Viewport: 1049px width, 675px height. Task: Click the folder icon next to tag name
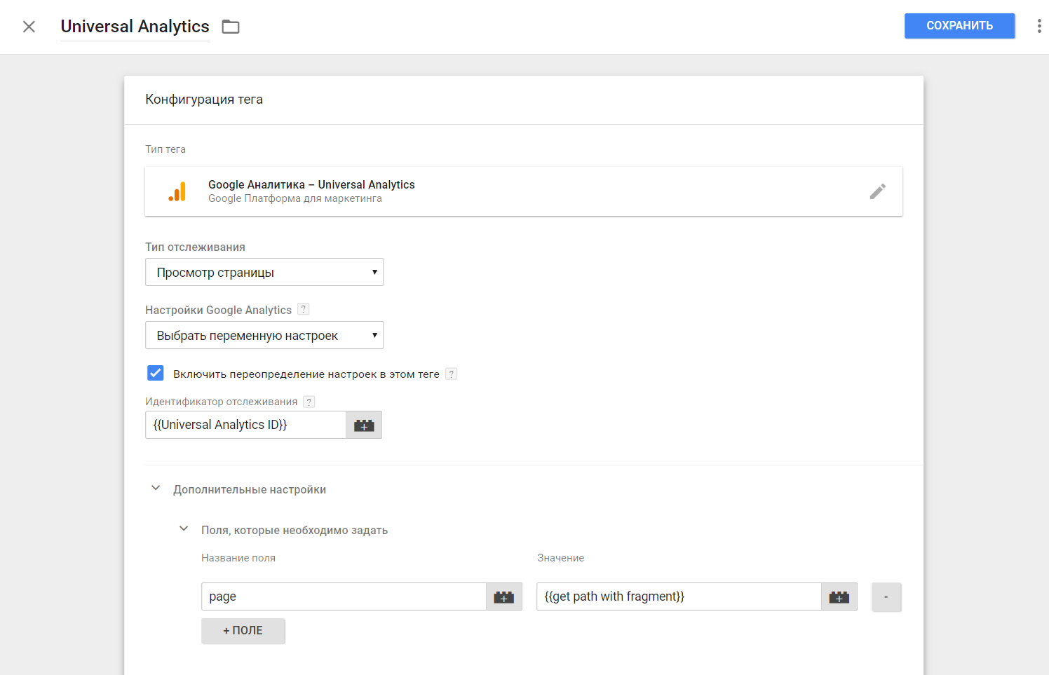point(231,27)
